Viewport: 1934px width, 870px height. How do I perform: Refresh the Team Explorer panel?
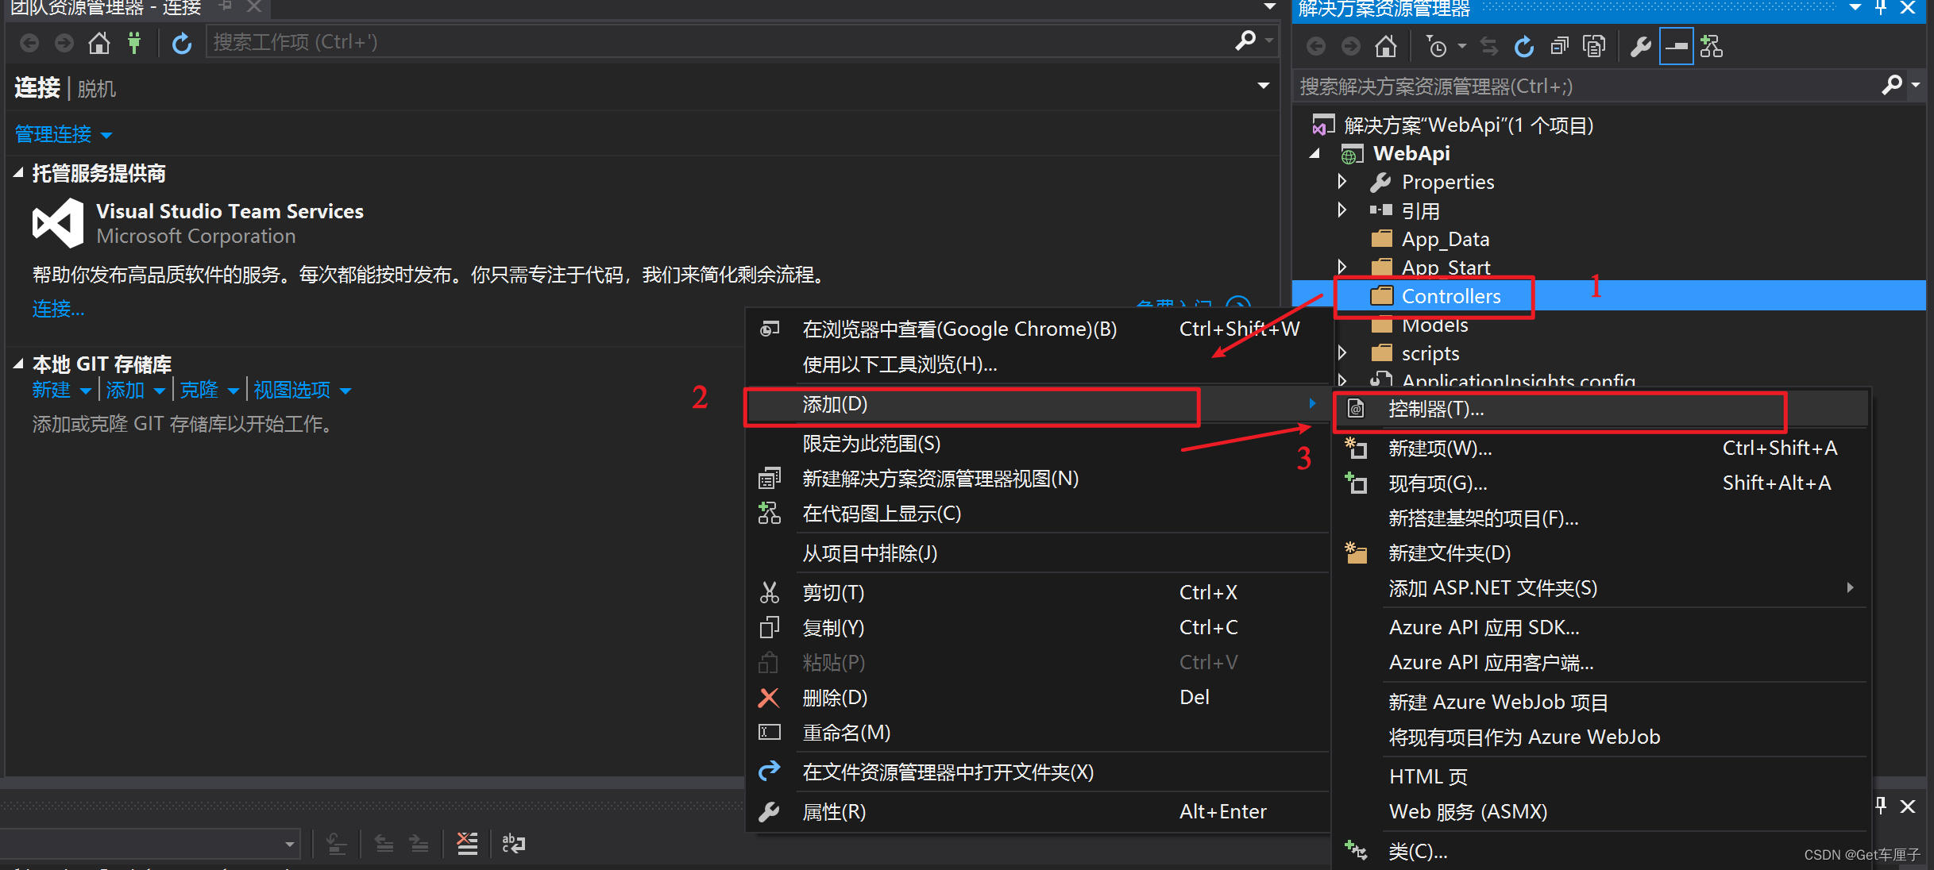[x=182, y=43]
